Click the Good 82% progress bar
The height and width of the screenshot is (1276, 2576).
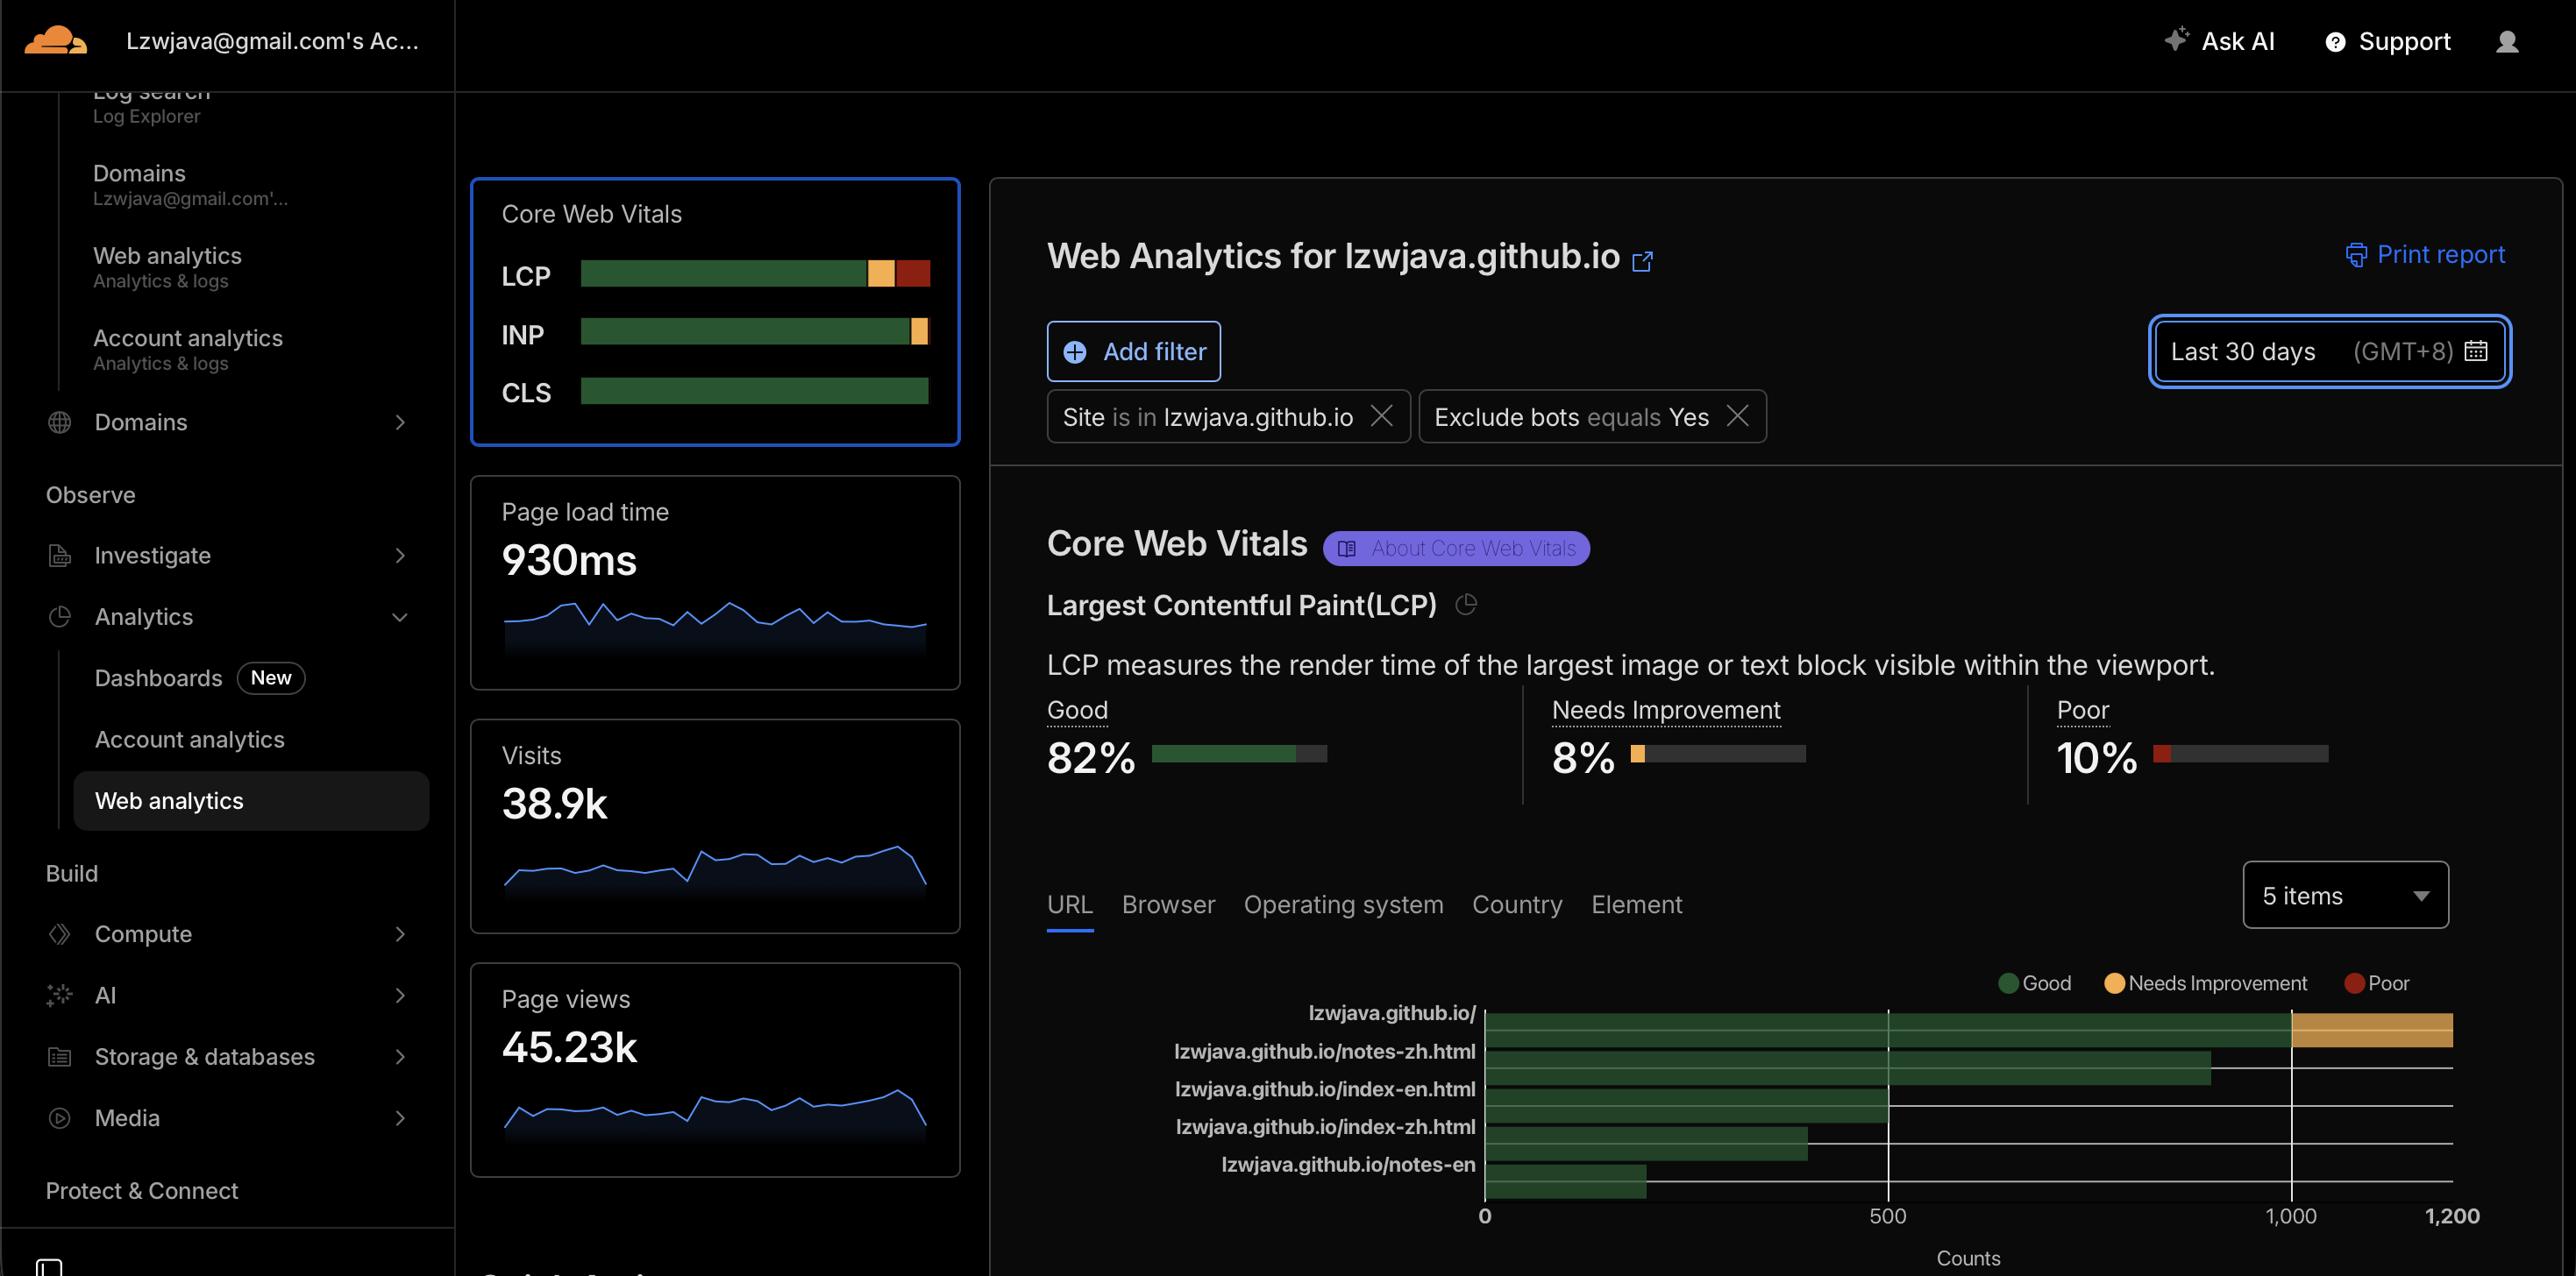(x=1239, y=754)
